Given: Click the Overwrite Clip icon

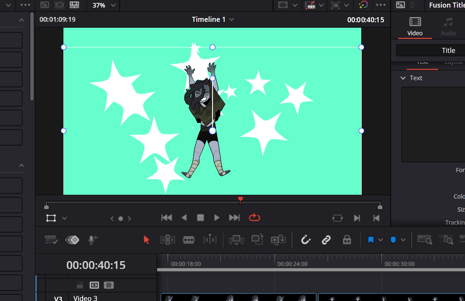Looking at the screenshot, I should [257, 239].
